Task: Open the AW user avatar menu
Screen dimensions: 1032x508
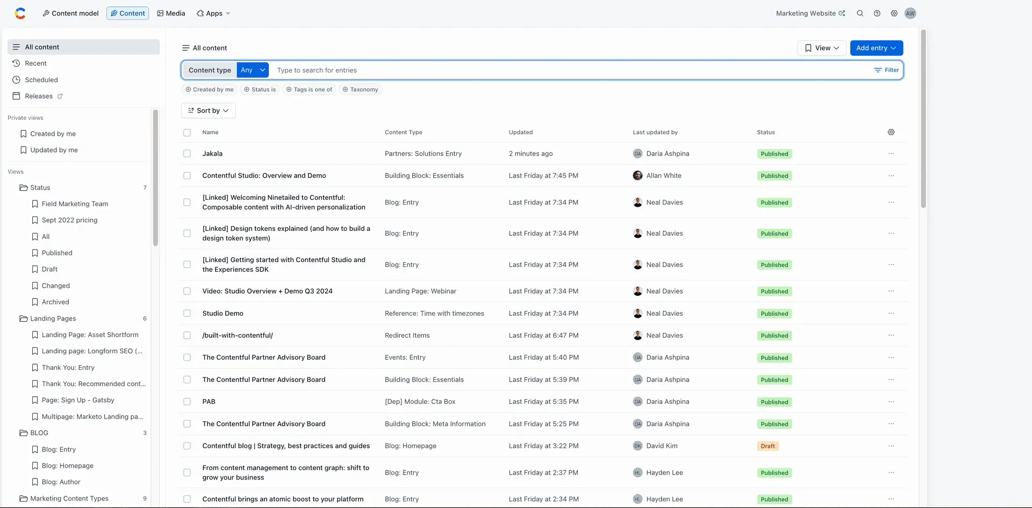Action: pos(910,13)
